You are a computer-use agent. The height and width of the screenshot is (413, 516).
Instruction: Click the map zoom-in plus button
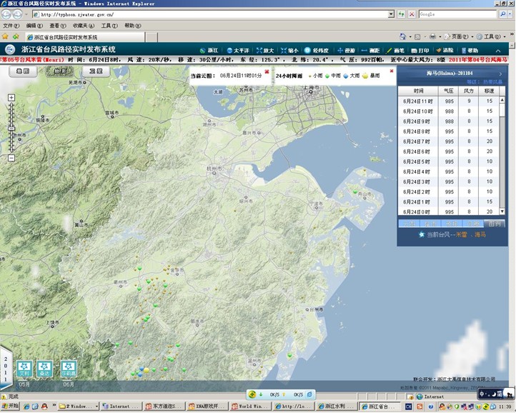tap(11, 98)
